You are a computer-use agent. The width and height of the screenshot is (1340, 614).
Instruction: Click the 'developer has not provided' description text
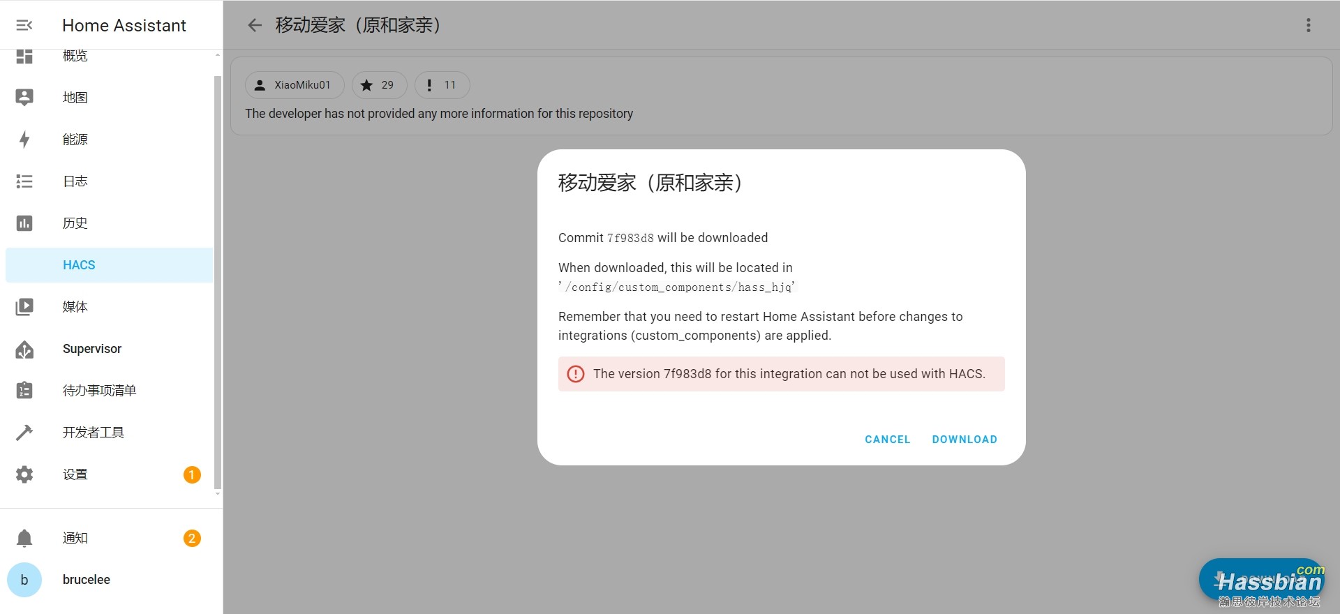click(x=439, y=114)
